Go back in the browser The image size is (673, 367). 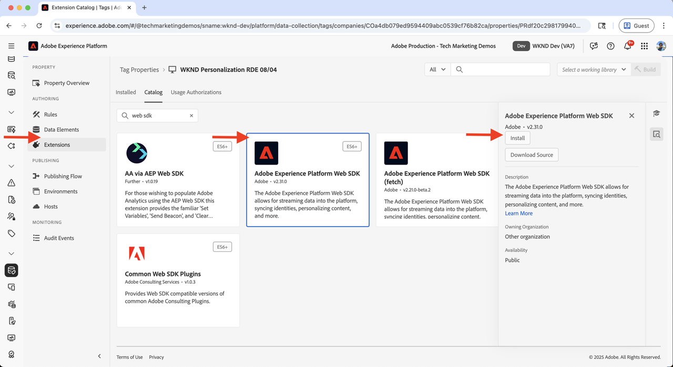coord(9,25)
